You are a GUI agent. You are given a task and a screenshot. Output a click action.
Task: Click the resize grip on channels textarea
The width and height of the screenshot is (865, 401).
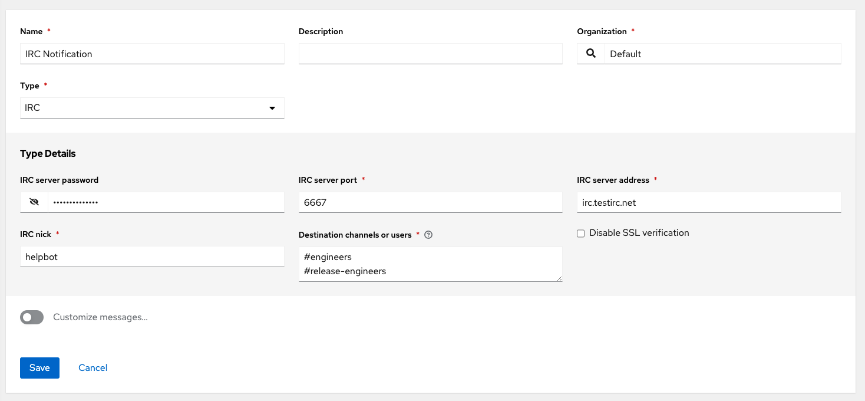coord(559,278)
